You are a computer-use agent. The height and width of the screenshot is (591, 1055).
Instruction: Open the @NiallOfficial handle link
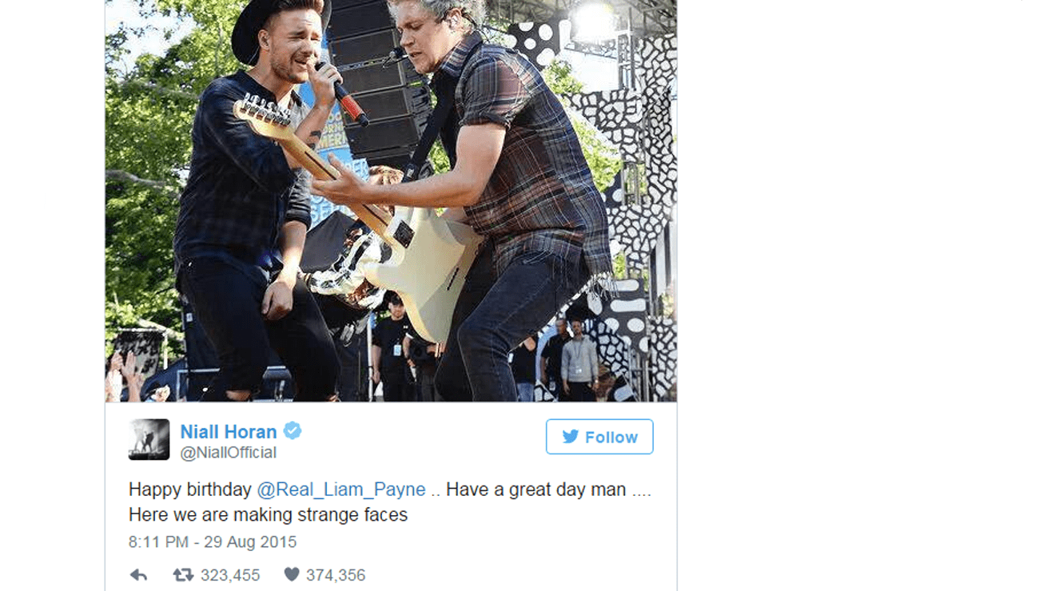coord(229,453)
